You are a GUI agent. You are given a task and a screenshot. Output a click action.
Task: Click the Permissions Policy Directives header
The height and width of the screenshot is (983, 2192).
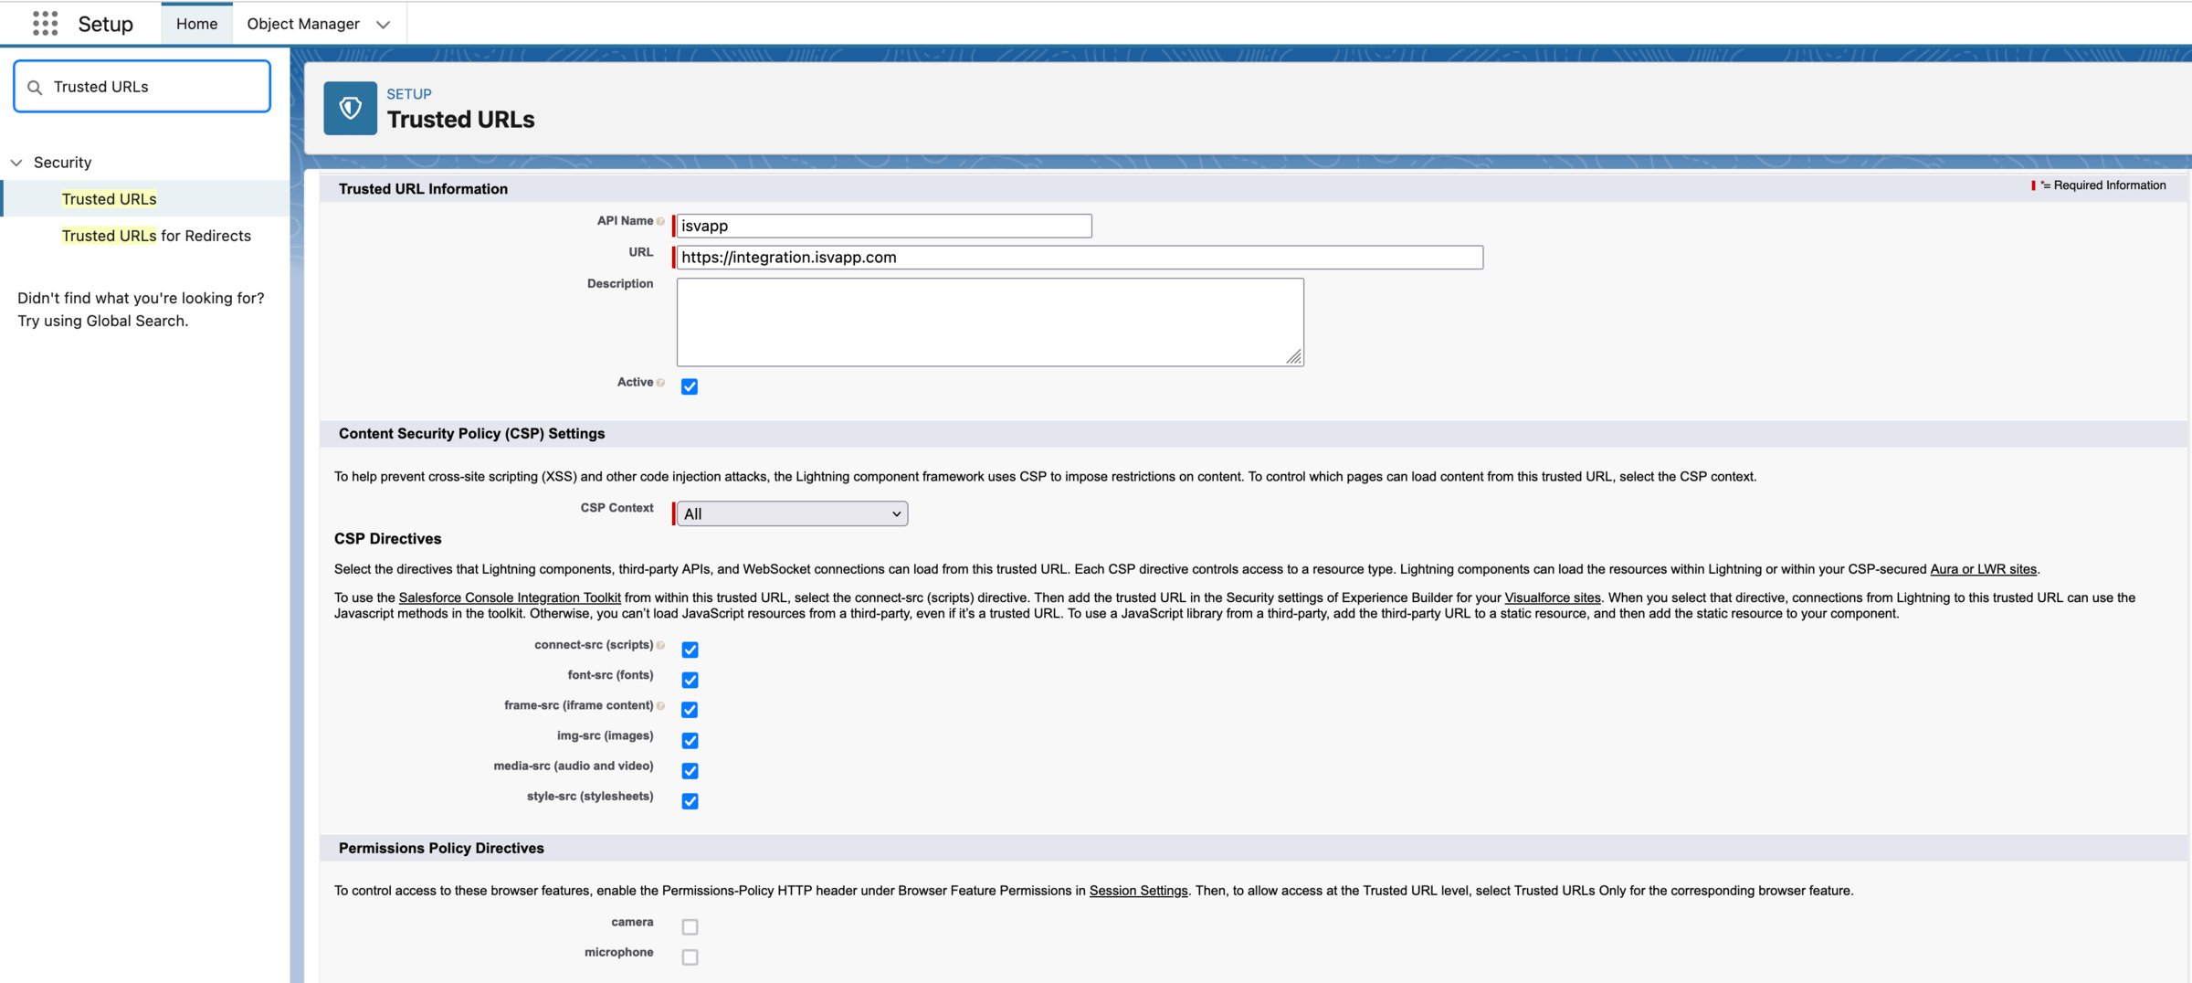(x=441, y=849)
